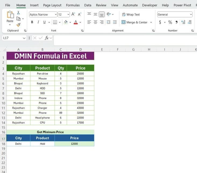Expand Borders dropdown arrow

[x=60, y=22]
